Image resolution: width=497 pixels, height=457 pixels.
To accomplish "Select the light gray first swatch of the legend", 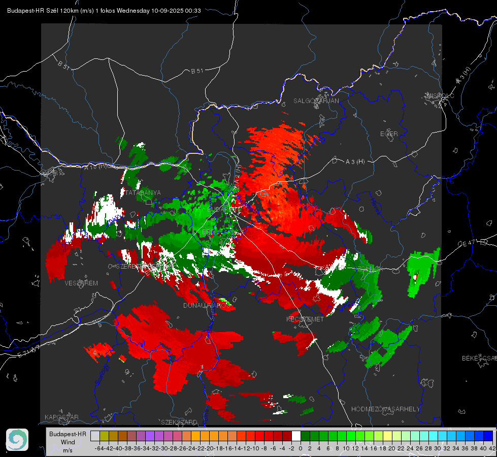I will tap(95, 436).
